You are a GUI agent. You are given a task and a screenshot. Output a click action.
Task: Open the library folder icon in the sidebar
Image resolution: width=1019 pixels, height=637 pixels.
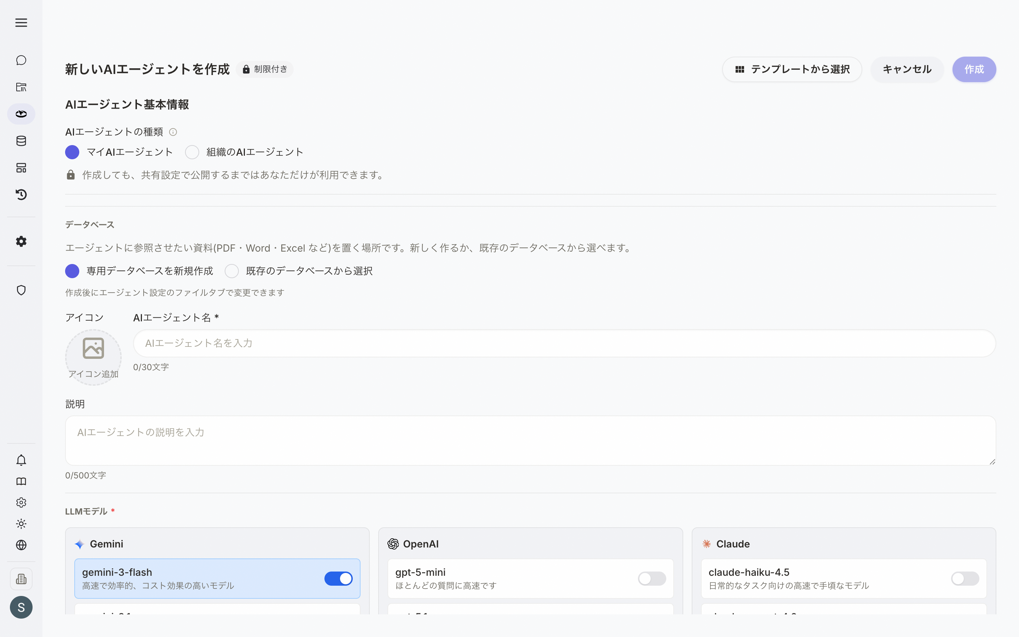[21, 87]
